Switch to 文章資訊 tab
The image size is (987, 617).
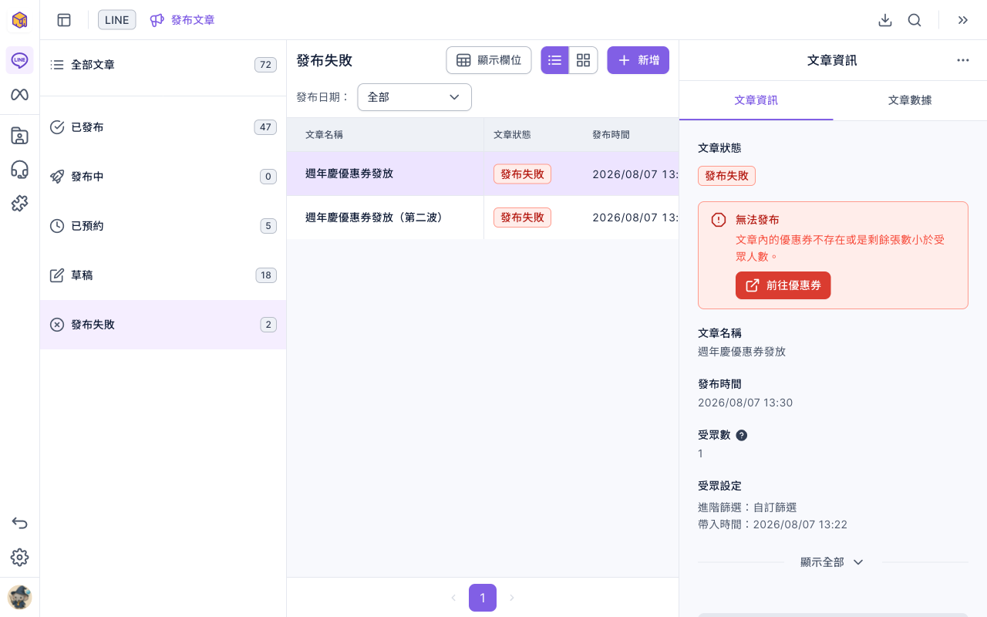pos(756,100)
